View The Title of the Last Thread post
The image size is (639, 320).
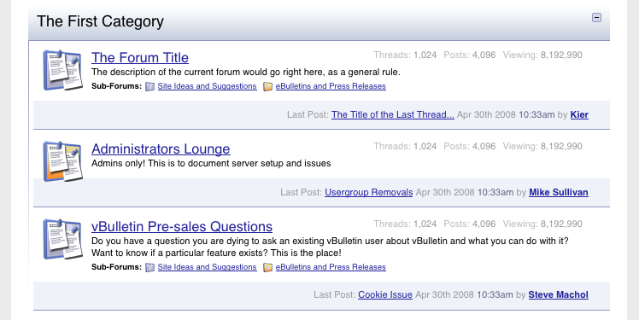tap(392, 115)
